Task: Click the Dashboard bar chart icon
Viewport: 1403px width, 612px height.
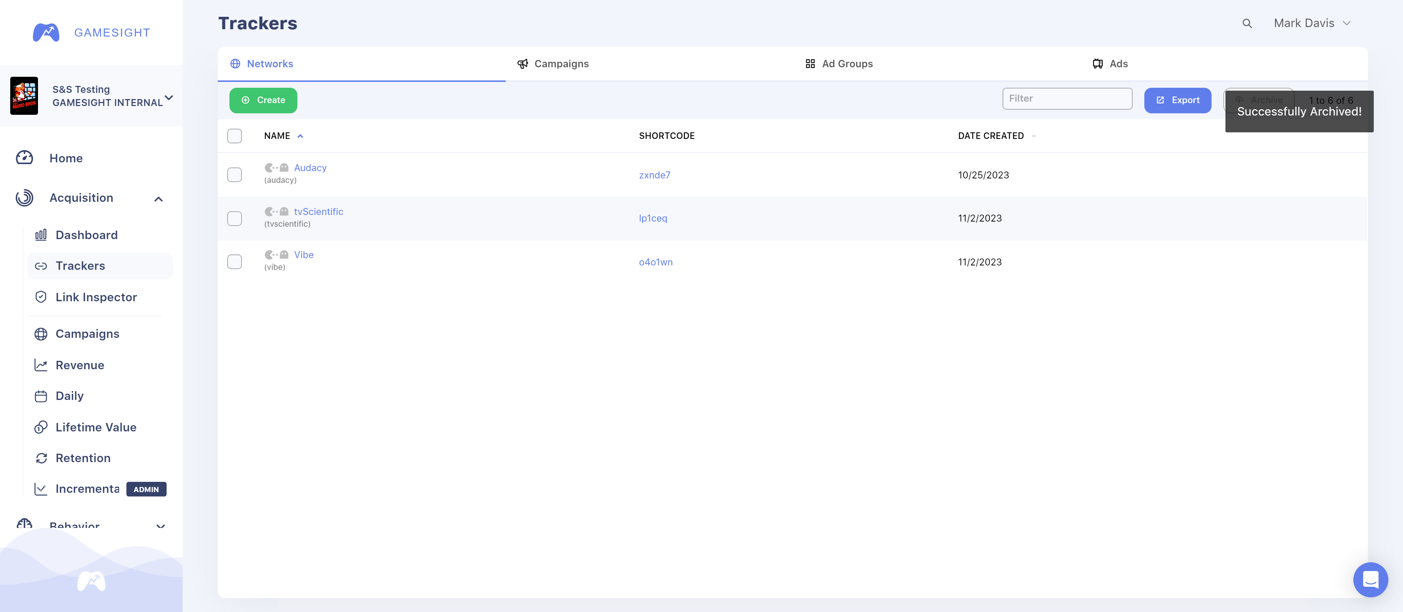Action: tap(41, 235)
